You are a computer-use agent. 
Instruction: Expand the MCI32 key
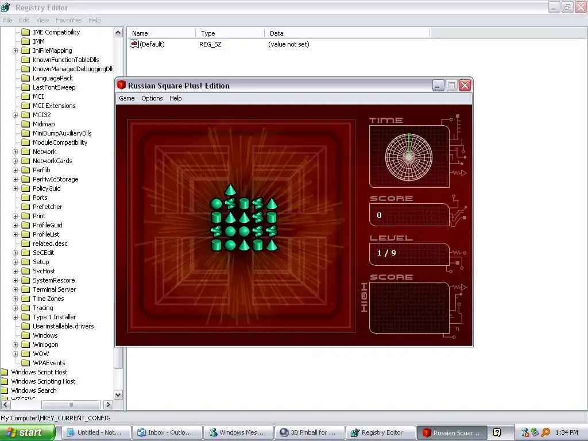(15, 115)
